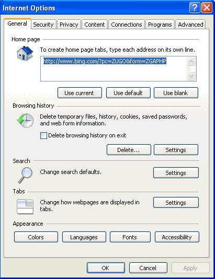Open the Privacy tab
The image size is (215, 279).
pos(69,25)
